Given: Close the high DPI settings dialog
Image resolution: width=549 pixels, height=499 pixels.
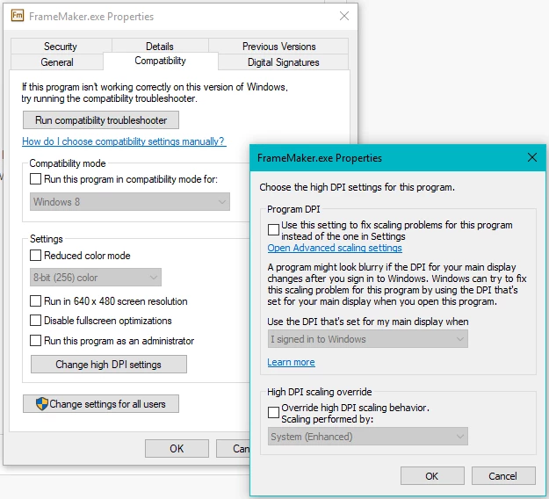Looking at the screenshot, I should 531,157.
